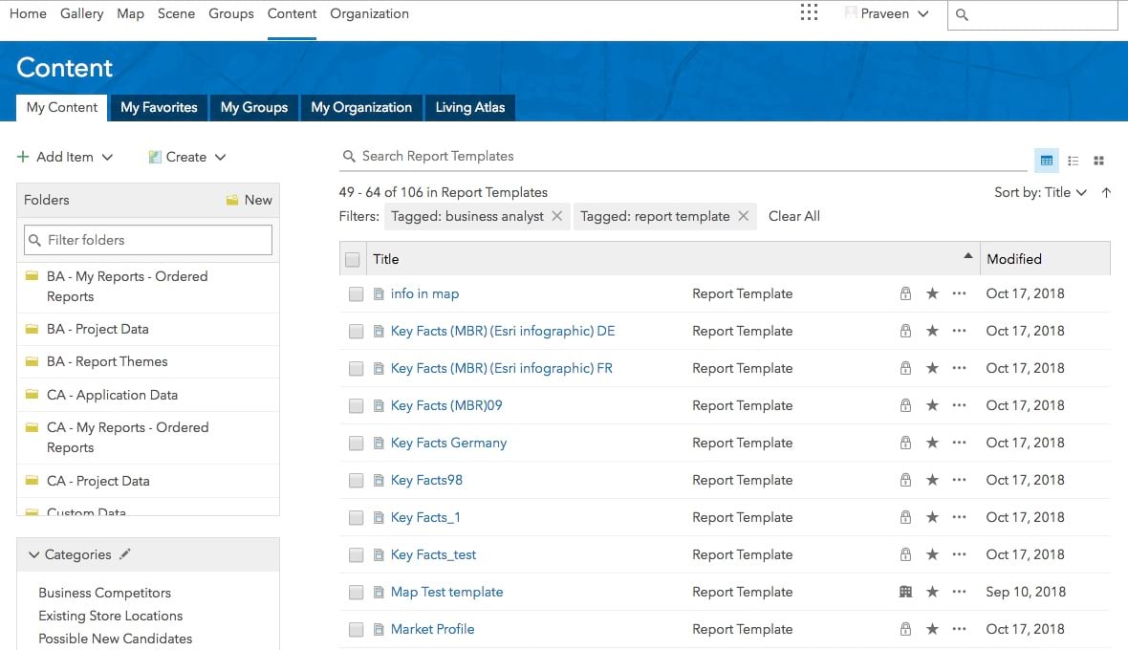Image resolution: width=1128 pixels, height=650 pixels.
Task: Open the Map menu item
Action: [130, 13]
